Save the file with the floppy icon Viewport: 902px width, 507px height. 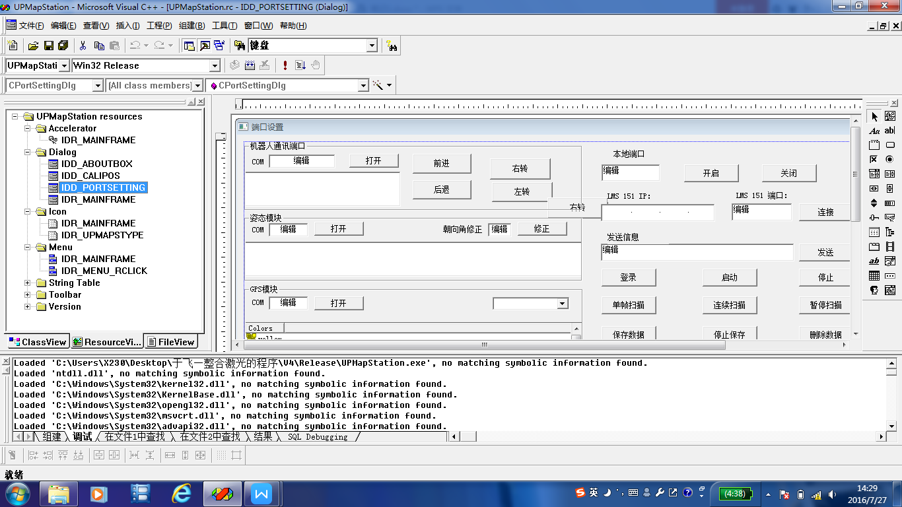[x=48, y=46]
